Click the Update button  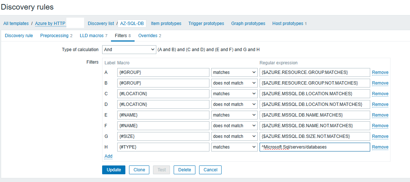pyautogui.click(x=114, y=170)
